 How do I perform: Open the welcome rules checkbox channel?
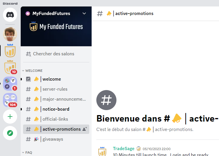click(x=56, y=79)
